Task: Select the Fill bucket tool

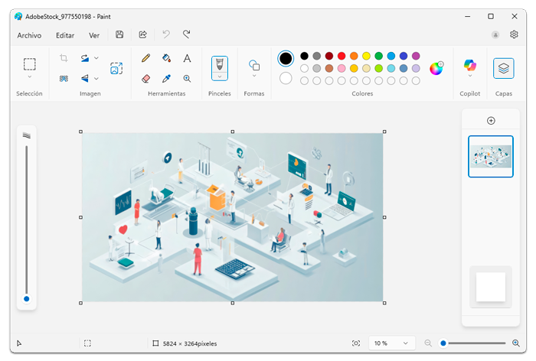Action: 166,58
